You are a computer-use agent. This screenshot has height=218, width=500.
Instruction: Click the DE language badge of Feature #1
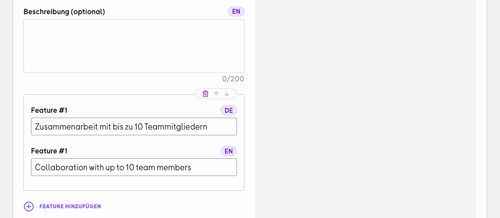tap(229, 111)
